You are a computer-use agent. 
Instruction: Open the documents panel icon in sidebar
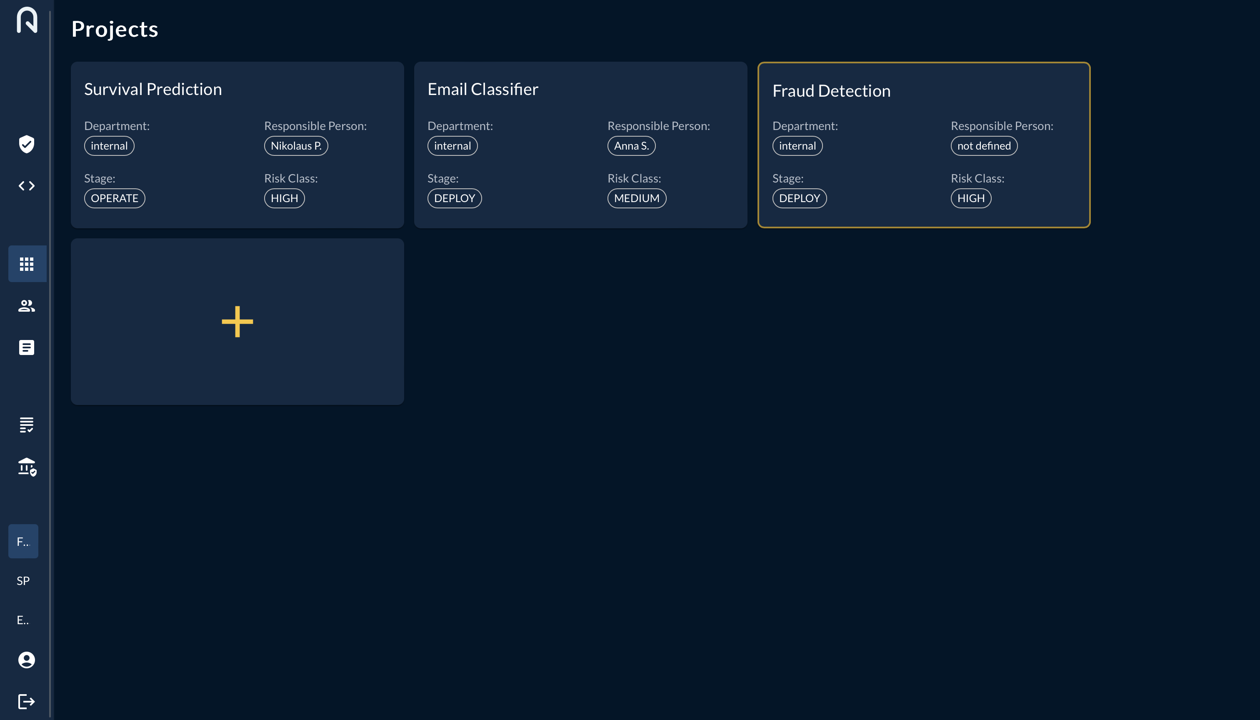[26, 347]
